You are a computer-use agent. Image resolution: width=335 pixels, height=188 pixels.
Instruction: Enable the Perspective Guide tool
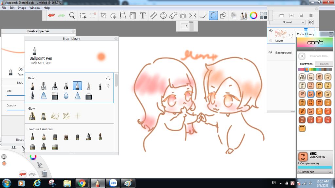click(183, 16)
